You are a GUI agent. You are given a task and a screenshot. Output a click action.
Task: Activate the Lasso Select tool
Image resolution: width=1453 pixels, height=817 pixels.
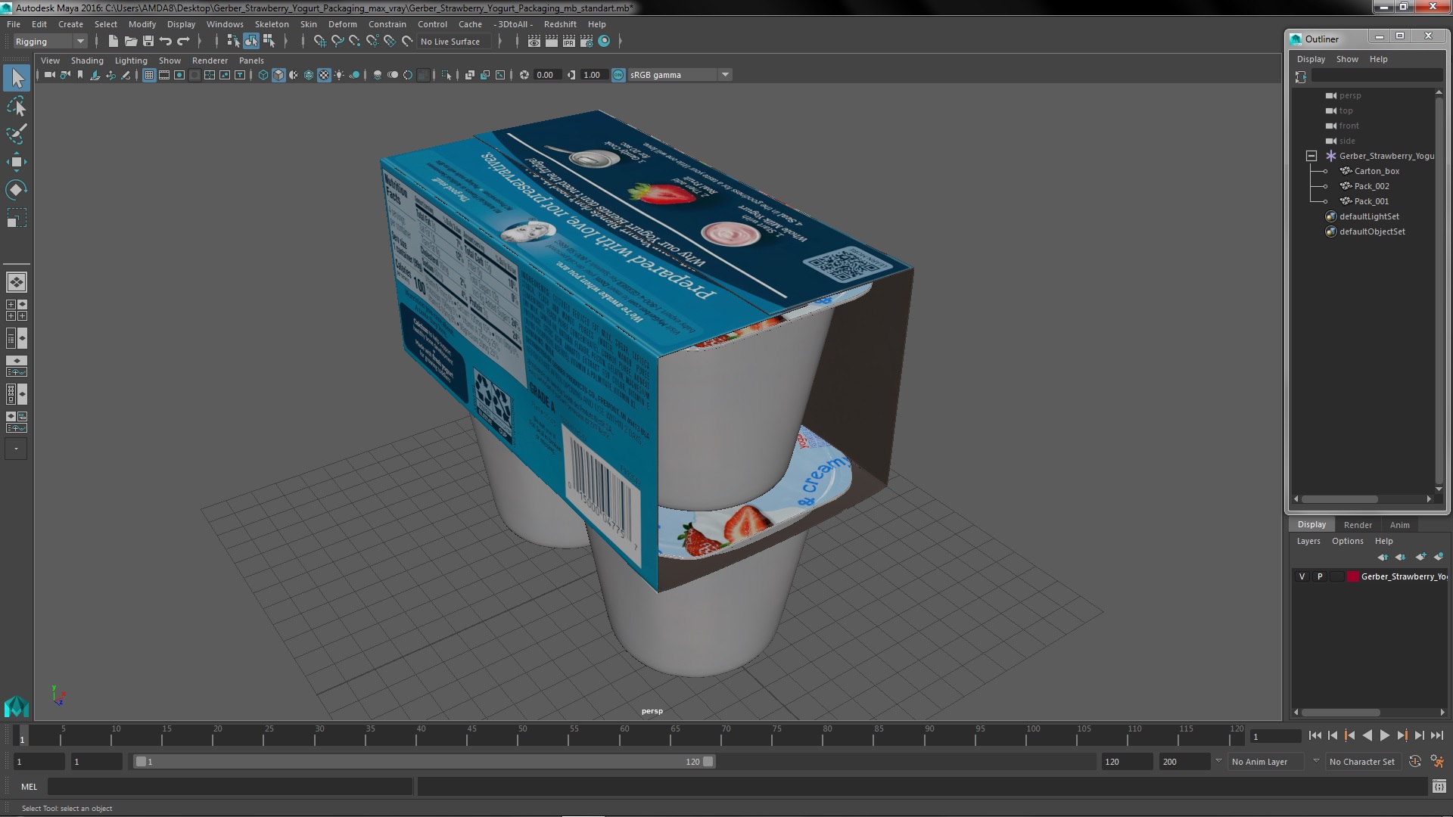[x=17, y=107]
